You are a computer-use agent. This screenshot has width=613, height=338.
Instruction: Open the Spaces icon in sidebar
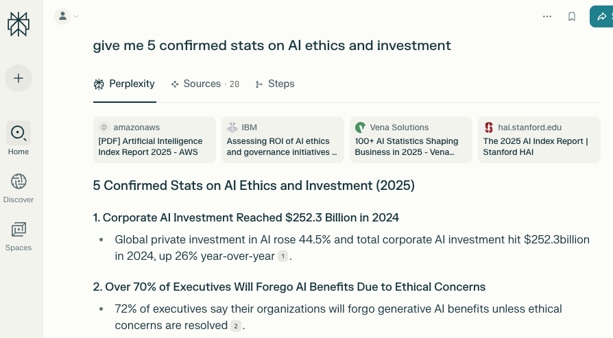click(19, 230)
